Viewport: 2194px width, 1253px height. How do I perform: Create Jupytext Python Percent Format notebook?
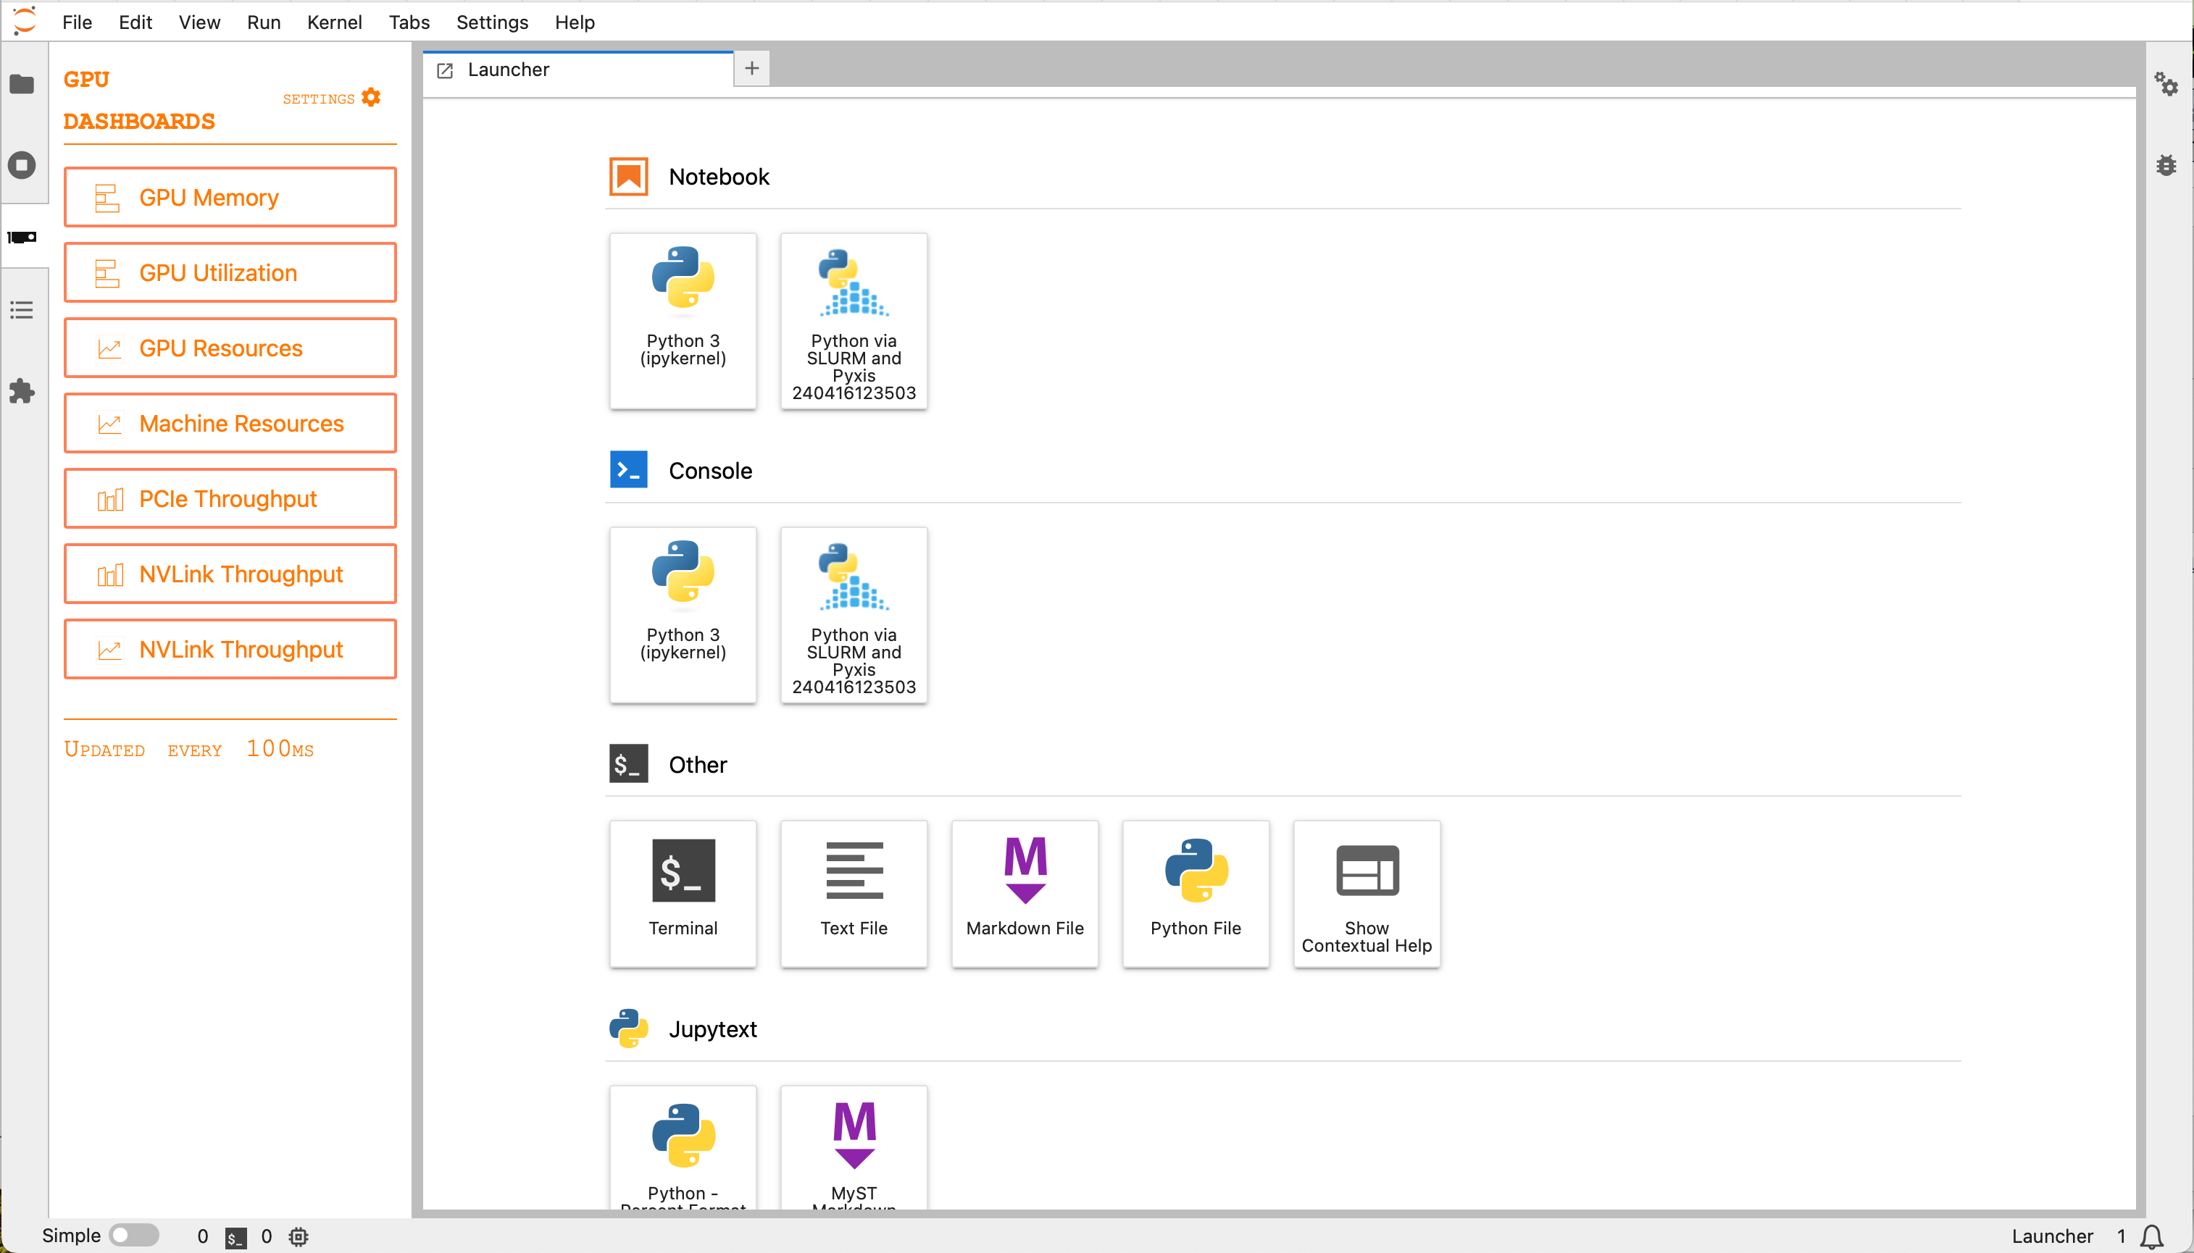[x=683, y=1148]
